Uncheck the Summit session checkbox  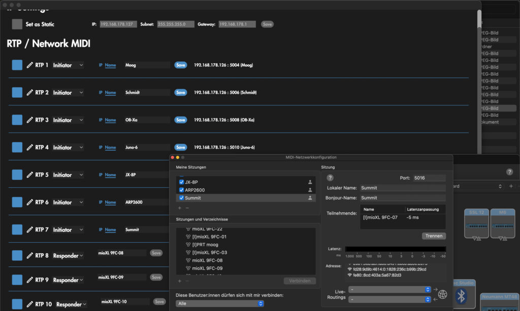point(181,198)
